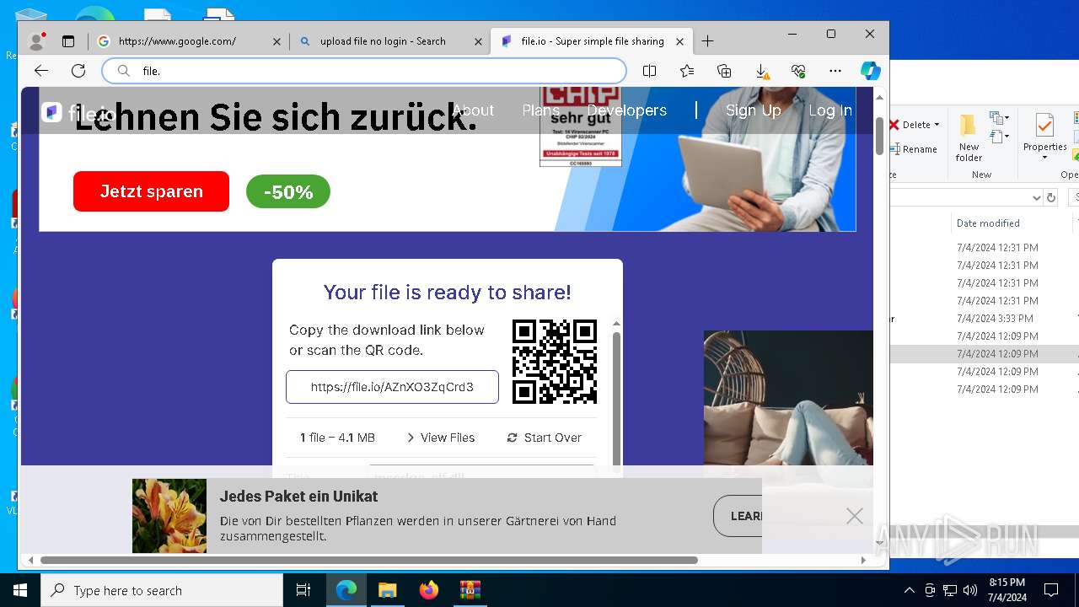Click the file.io logo
This screenshot has width=1079, height=607.
point(78,112)
